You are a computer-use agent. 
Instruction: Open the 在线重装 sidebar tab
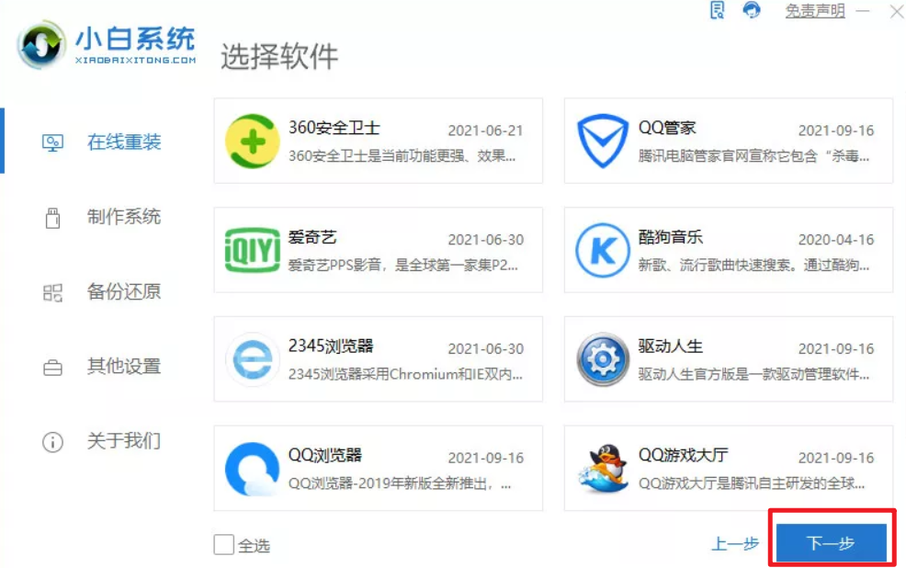(x=123, y=142)
